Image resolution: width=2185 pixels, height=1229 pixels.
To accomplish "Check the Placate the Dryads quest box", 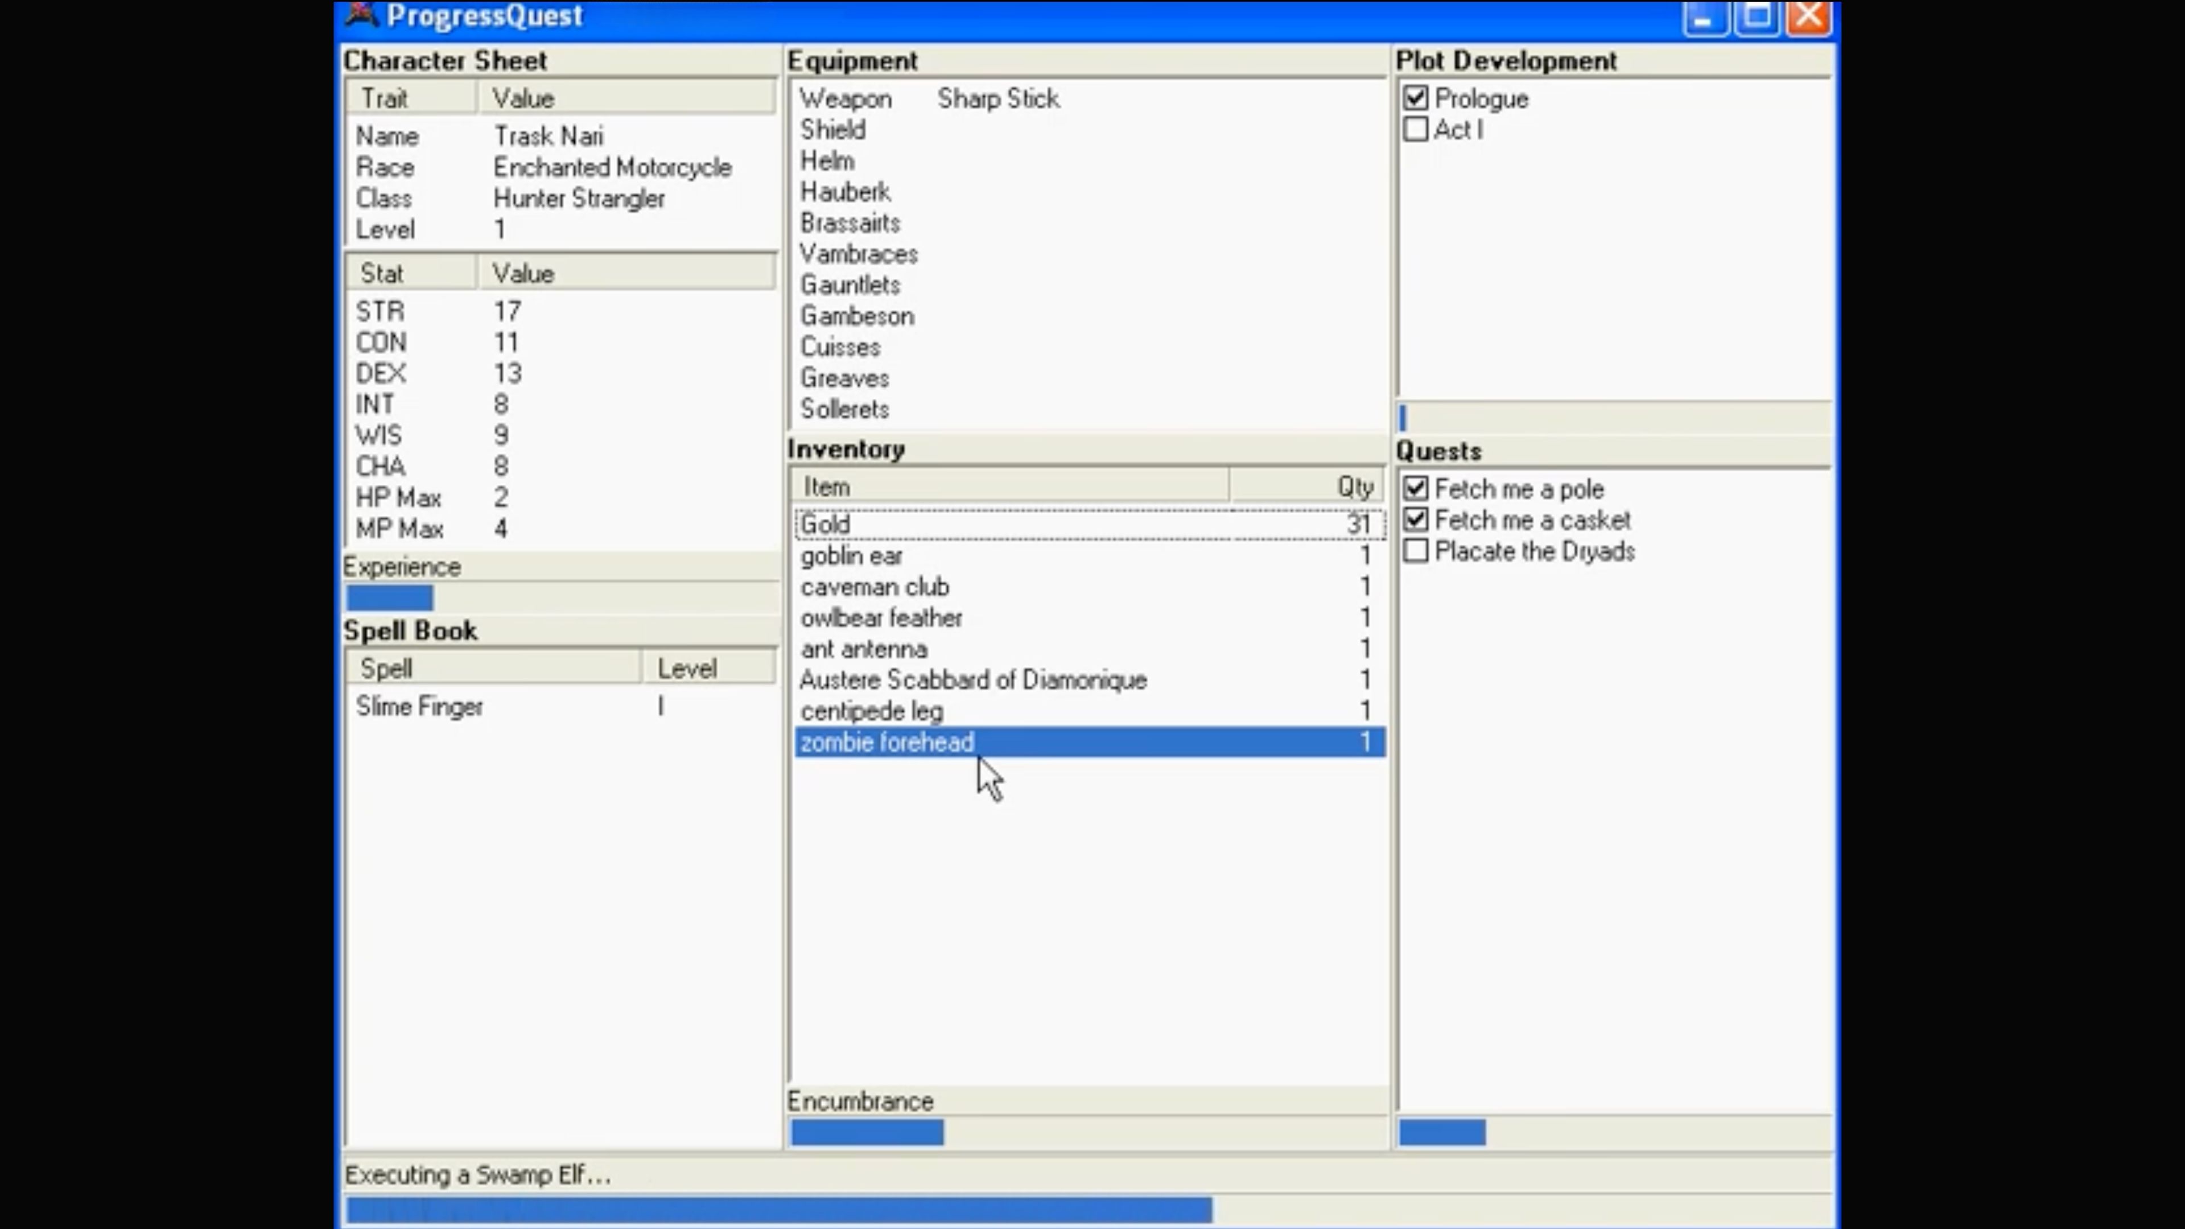I will click(1416, 551).
